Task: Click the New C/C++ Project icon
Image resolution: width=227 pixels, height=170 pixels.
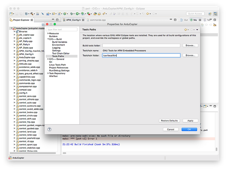Action: [48, 14]
